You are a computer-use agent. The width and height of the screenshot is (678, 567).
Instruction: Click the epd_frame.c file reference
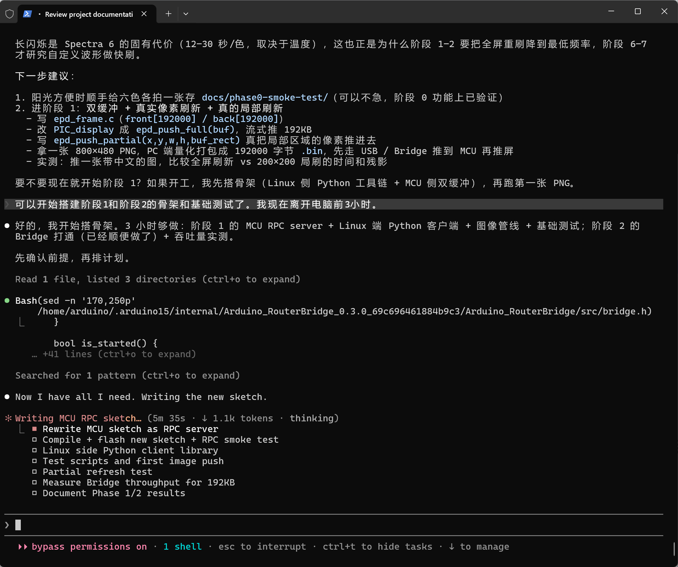click(84, 119)
